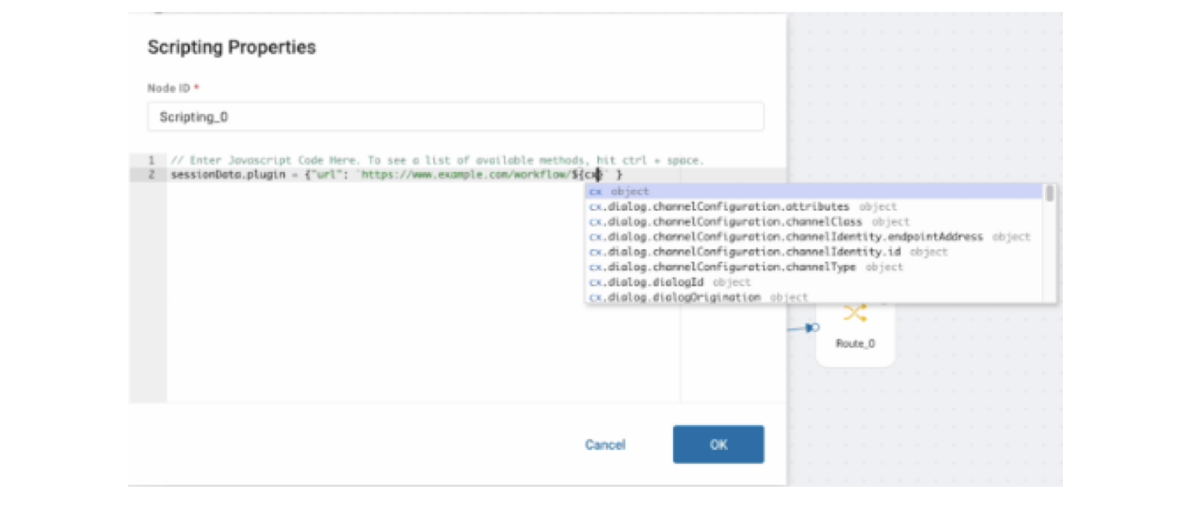
Task: Click the sessionData.plugin code text
Action: pos(228,175)
